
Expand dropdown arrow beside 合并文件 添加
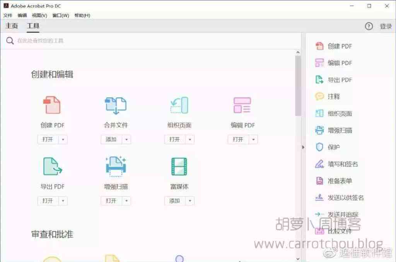(126, 140)
